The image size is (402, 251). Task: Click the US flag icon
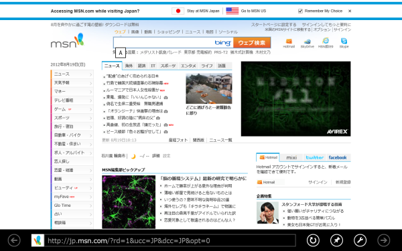click(232, 11)
